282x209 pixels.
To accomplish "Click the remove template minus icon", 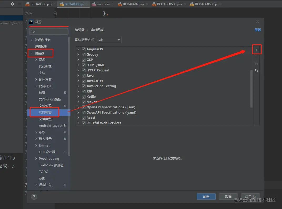I will 256,57.
